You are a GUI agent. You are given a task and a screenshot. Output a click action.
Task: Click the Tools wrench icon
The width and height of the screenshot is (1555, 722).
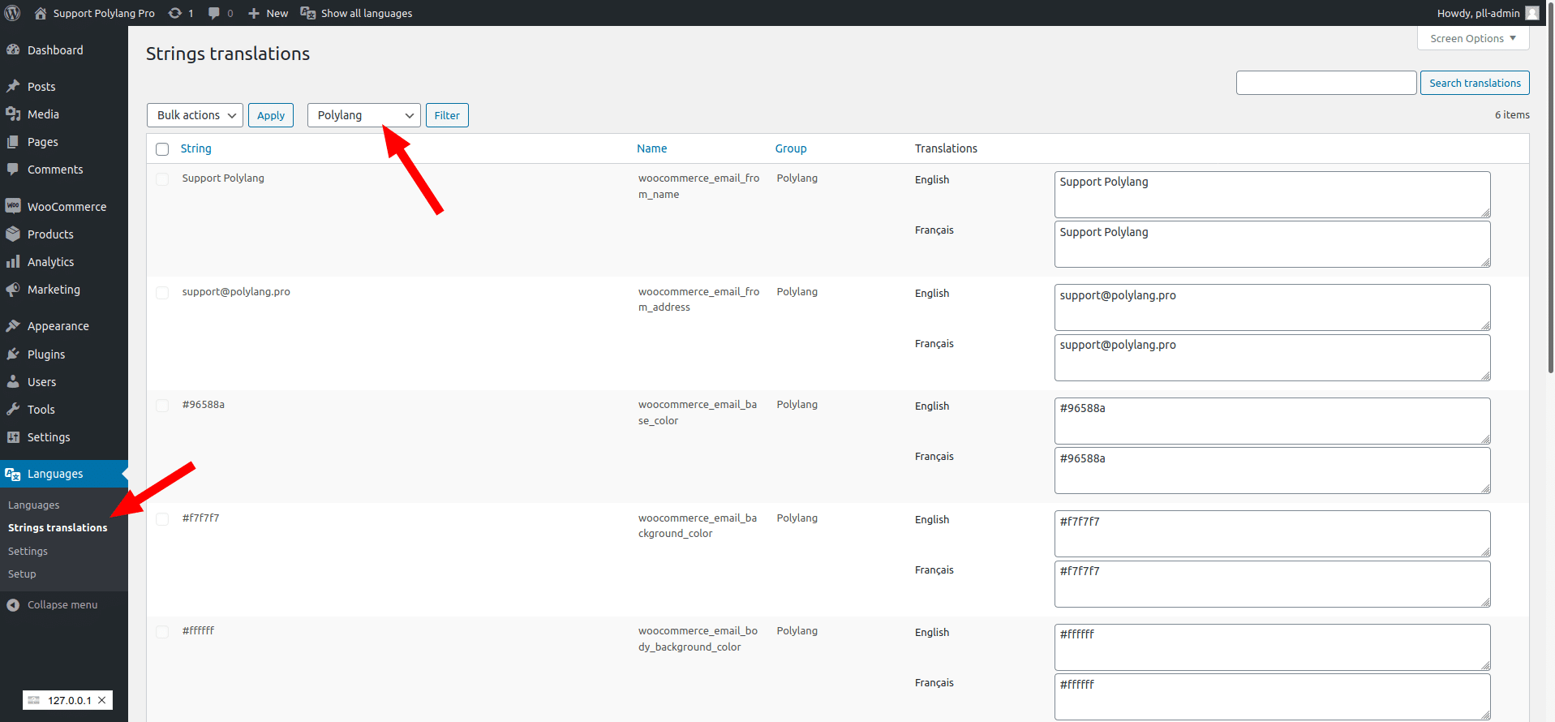point(13,409)
